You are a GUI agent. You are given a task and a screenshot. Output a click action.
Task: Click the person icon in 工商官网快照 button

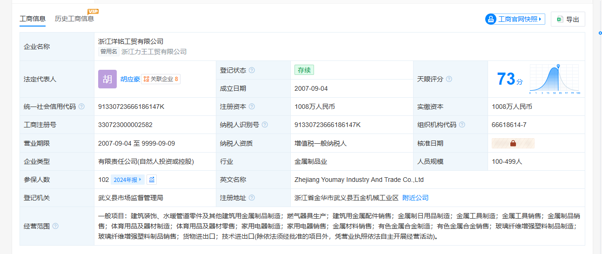pyautogui.click(x=491, y=19)
